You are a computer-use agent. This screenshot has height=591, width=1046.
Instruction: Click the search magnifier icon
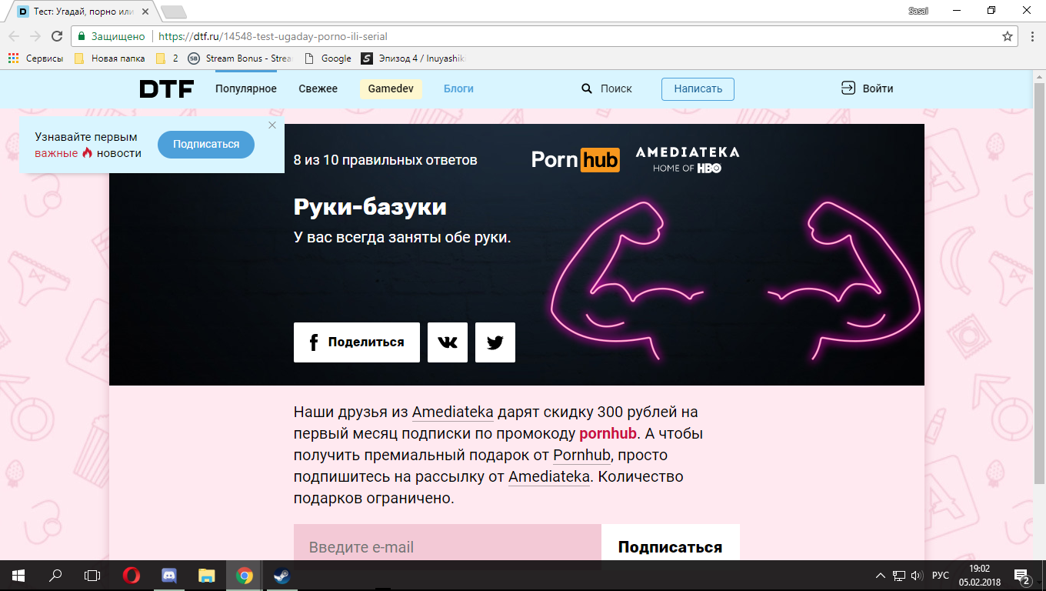pos(587,88)
